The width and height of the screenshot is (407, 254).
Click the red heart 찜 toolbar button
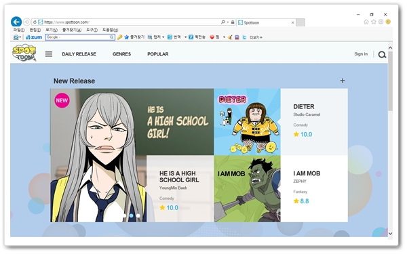pos(214,37)
